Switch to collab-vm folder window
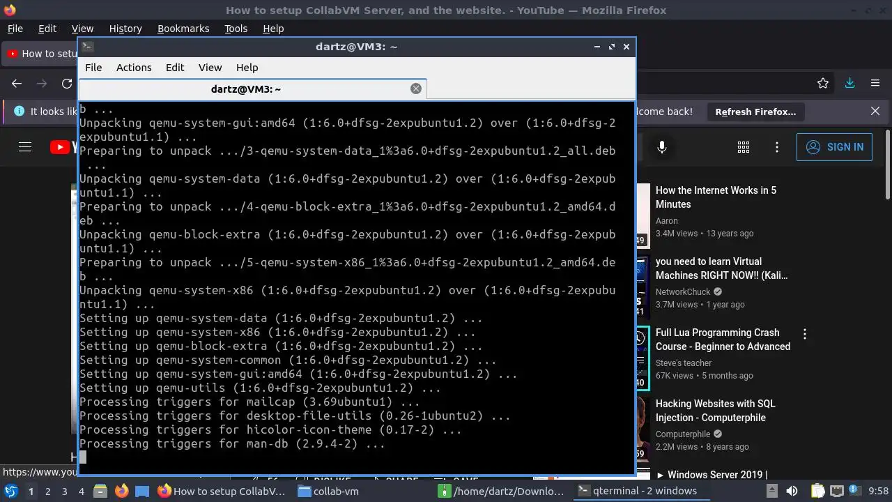This screenshot has width=892, height=502. [328, 491]
